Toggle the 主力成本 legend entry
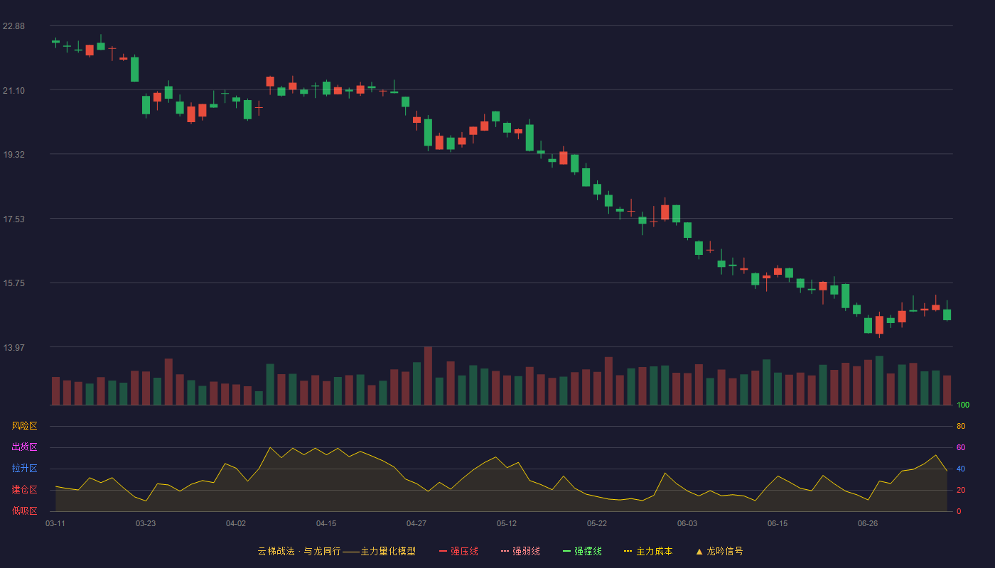995x568 pixels. click(x=648, y=551)
